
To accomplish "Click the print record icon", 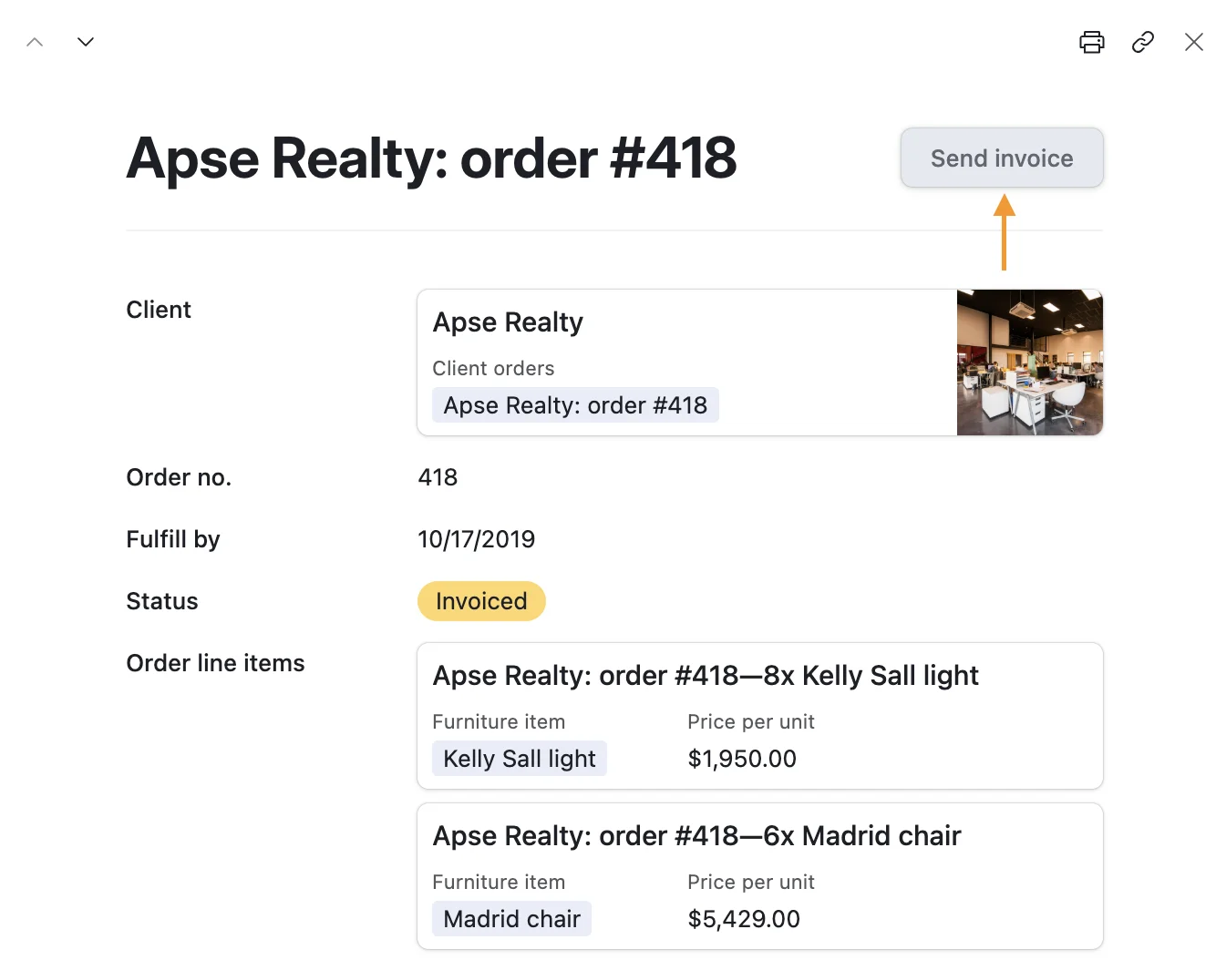I will [x=1091, y=42].
